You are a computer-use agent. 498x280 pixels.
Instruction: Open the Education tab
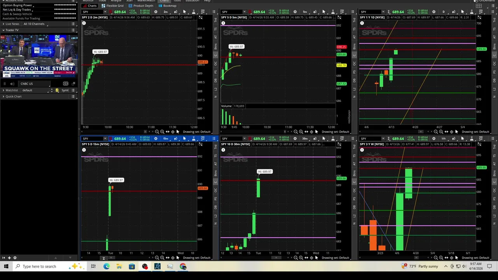[192, 1]
